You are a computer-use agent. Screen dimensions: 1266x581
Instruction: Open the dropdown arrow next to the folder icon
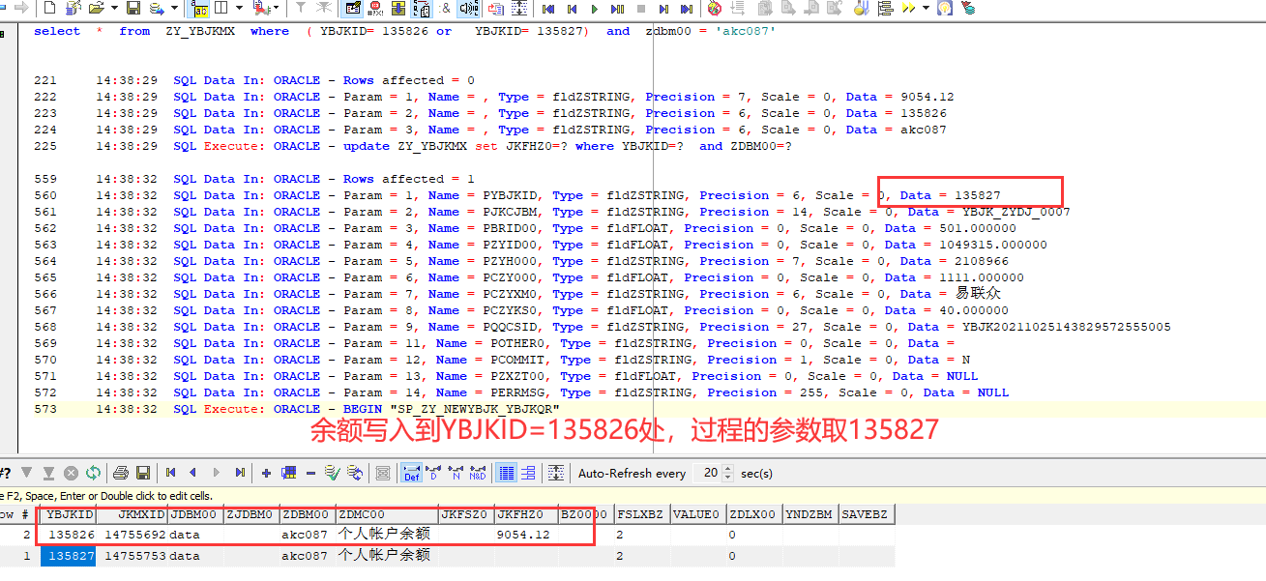click(114, 9)
